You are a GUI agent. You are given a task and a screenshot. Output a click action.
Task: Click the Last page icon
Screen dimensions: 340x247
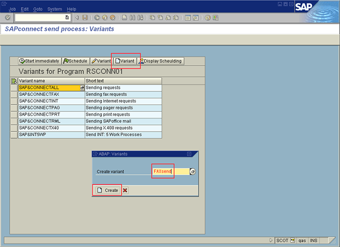pyautogui.click(x=176, y=17)
